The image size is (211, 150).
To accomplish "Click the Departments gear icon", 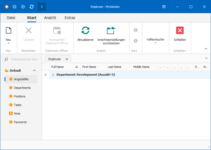I will [11, 88].
